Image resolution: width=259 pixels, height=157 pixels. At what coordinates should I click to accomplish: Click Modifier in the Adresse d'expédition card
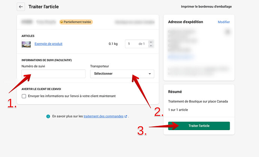pyautogui.click(x=224, y=22)
